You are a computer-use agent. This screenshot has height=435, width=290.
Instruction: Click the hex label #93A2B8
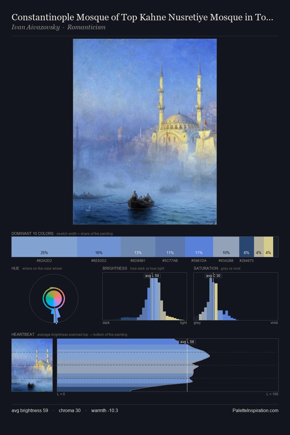pyautogui.click(x=226, y=261)
